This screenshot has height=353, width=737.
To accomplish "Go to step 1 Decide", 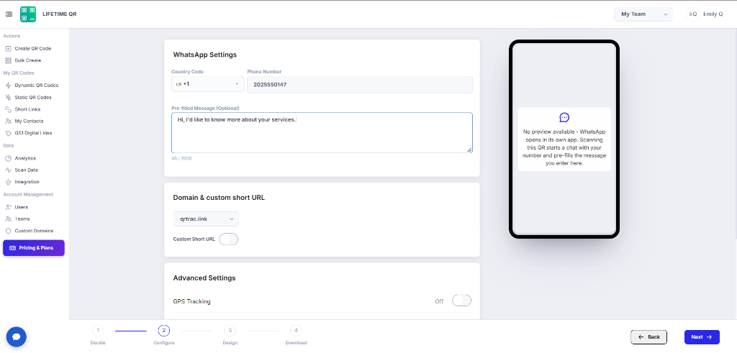I will [x=98, y=335].
